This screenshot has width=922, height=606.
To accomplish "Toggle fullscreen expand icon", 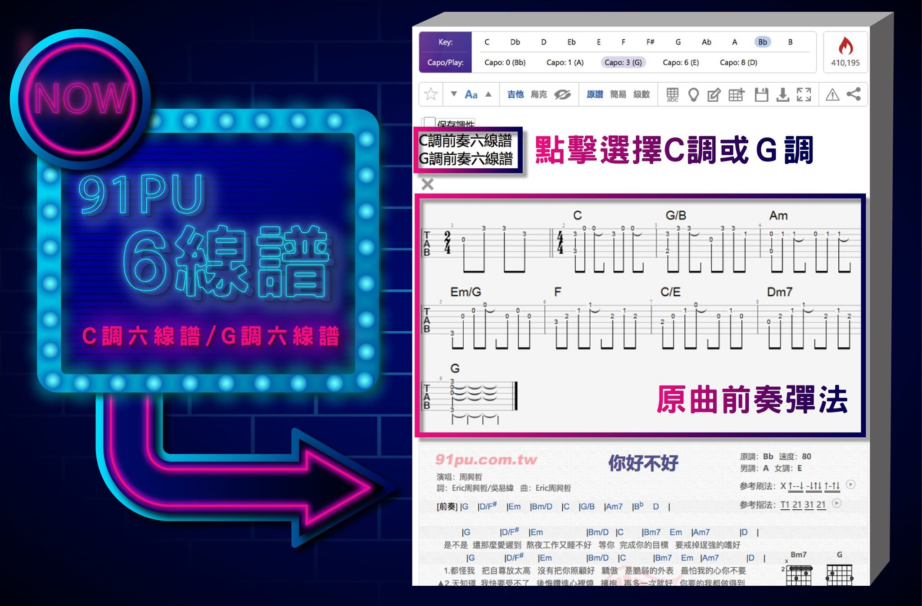I will pos(804,94).
